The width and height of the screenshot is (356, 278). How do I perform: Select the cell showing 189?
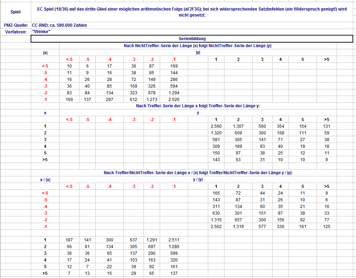coord(238,146)
